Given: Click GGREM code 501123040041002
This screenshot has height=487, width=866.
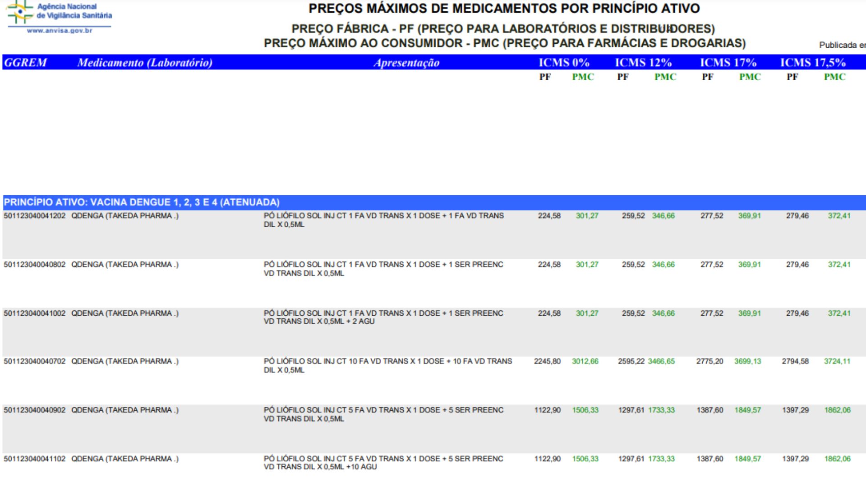Looking at the screenshot, I should [x=35, y=313].
